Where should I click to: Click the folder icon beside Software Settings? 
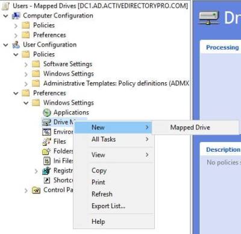[x=36, y=64]
